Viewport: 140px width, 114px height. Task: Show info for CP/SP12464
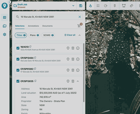[78, 59]
